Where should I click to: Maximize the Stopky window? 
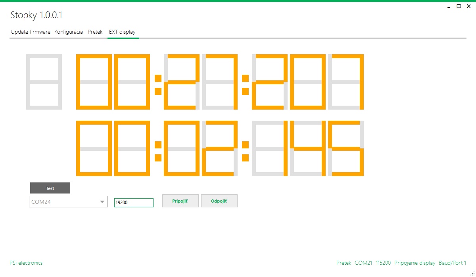point(459,6)
